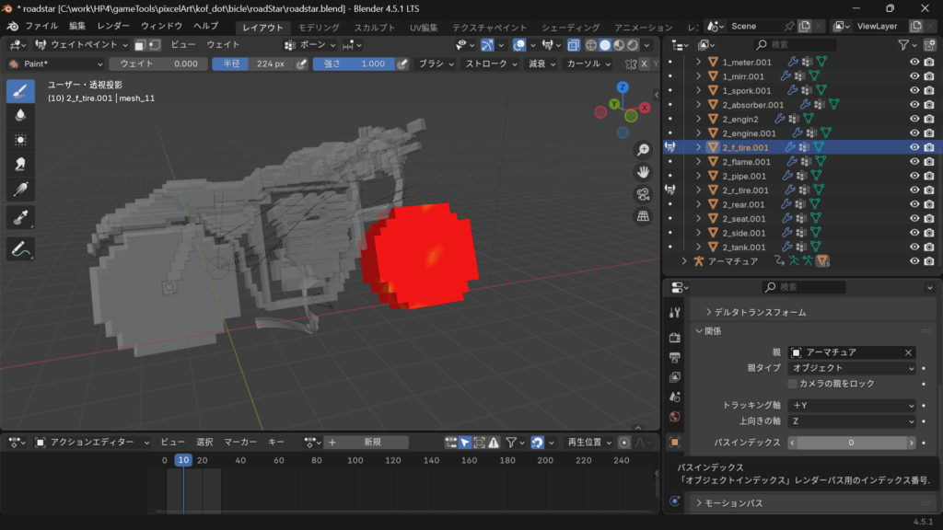Switch perspective/orthographic with the grid icon
Image resolution: width=943 pixels, height=530 pixels.
pyautogui.click(x=644, y=216)
